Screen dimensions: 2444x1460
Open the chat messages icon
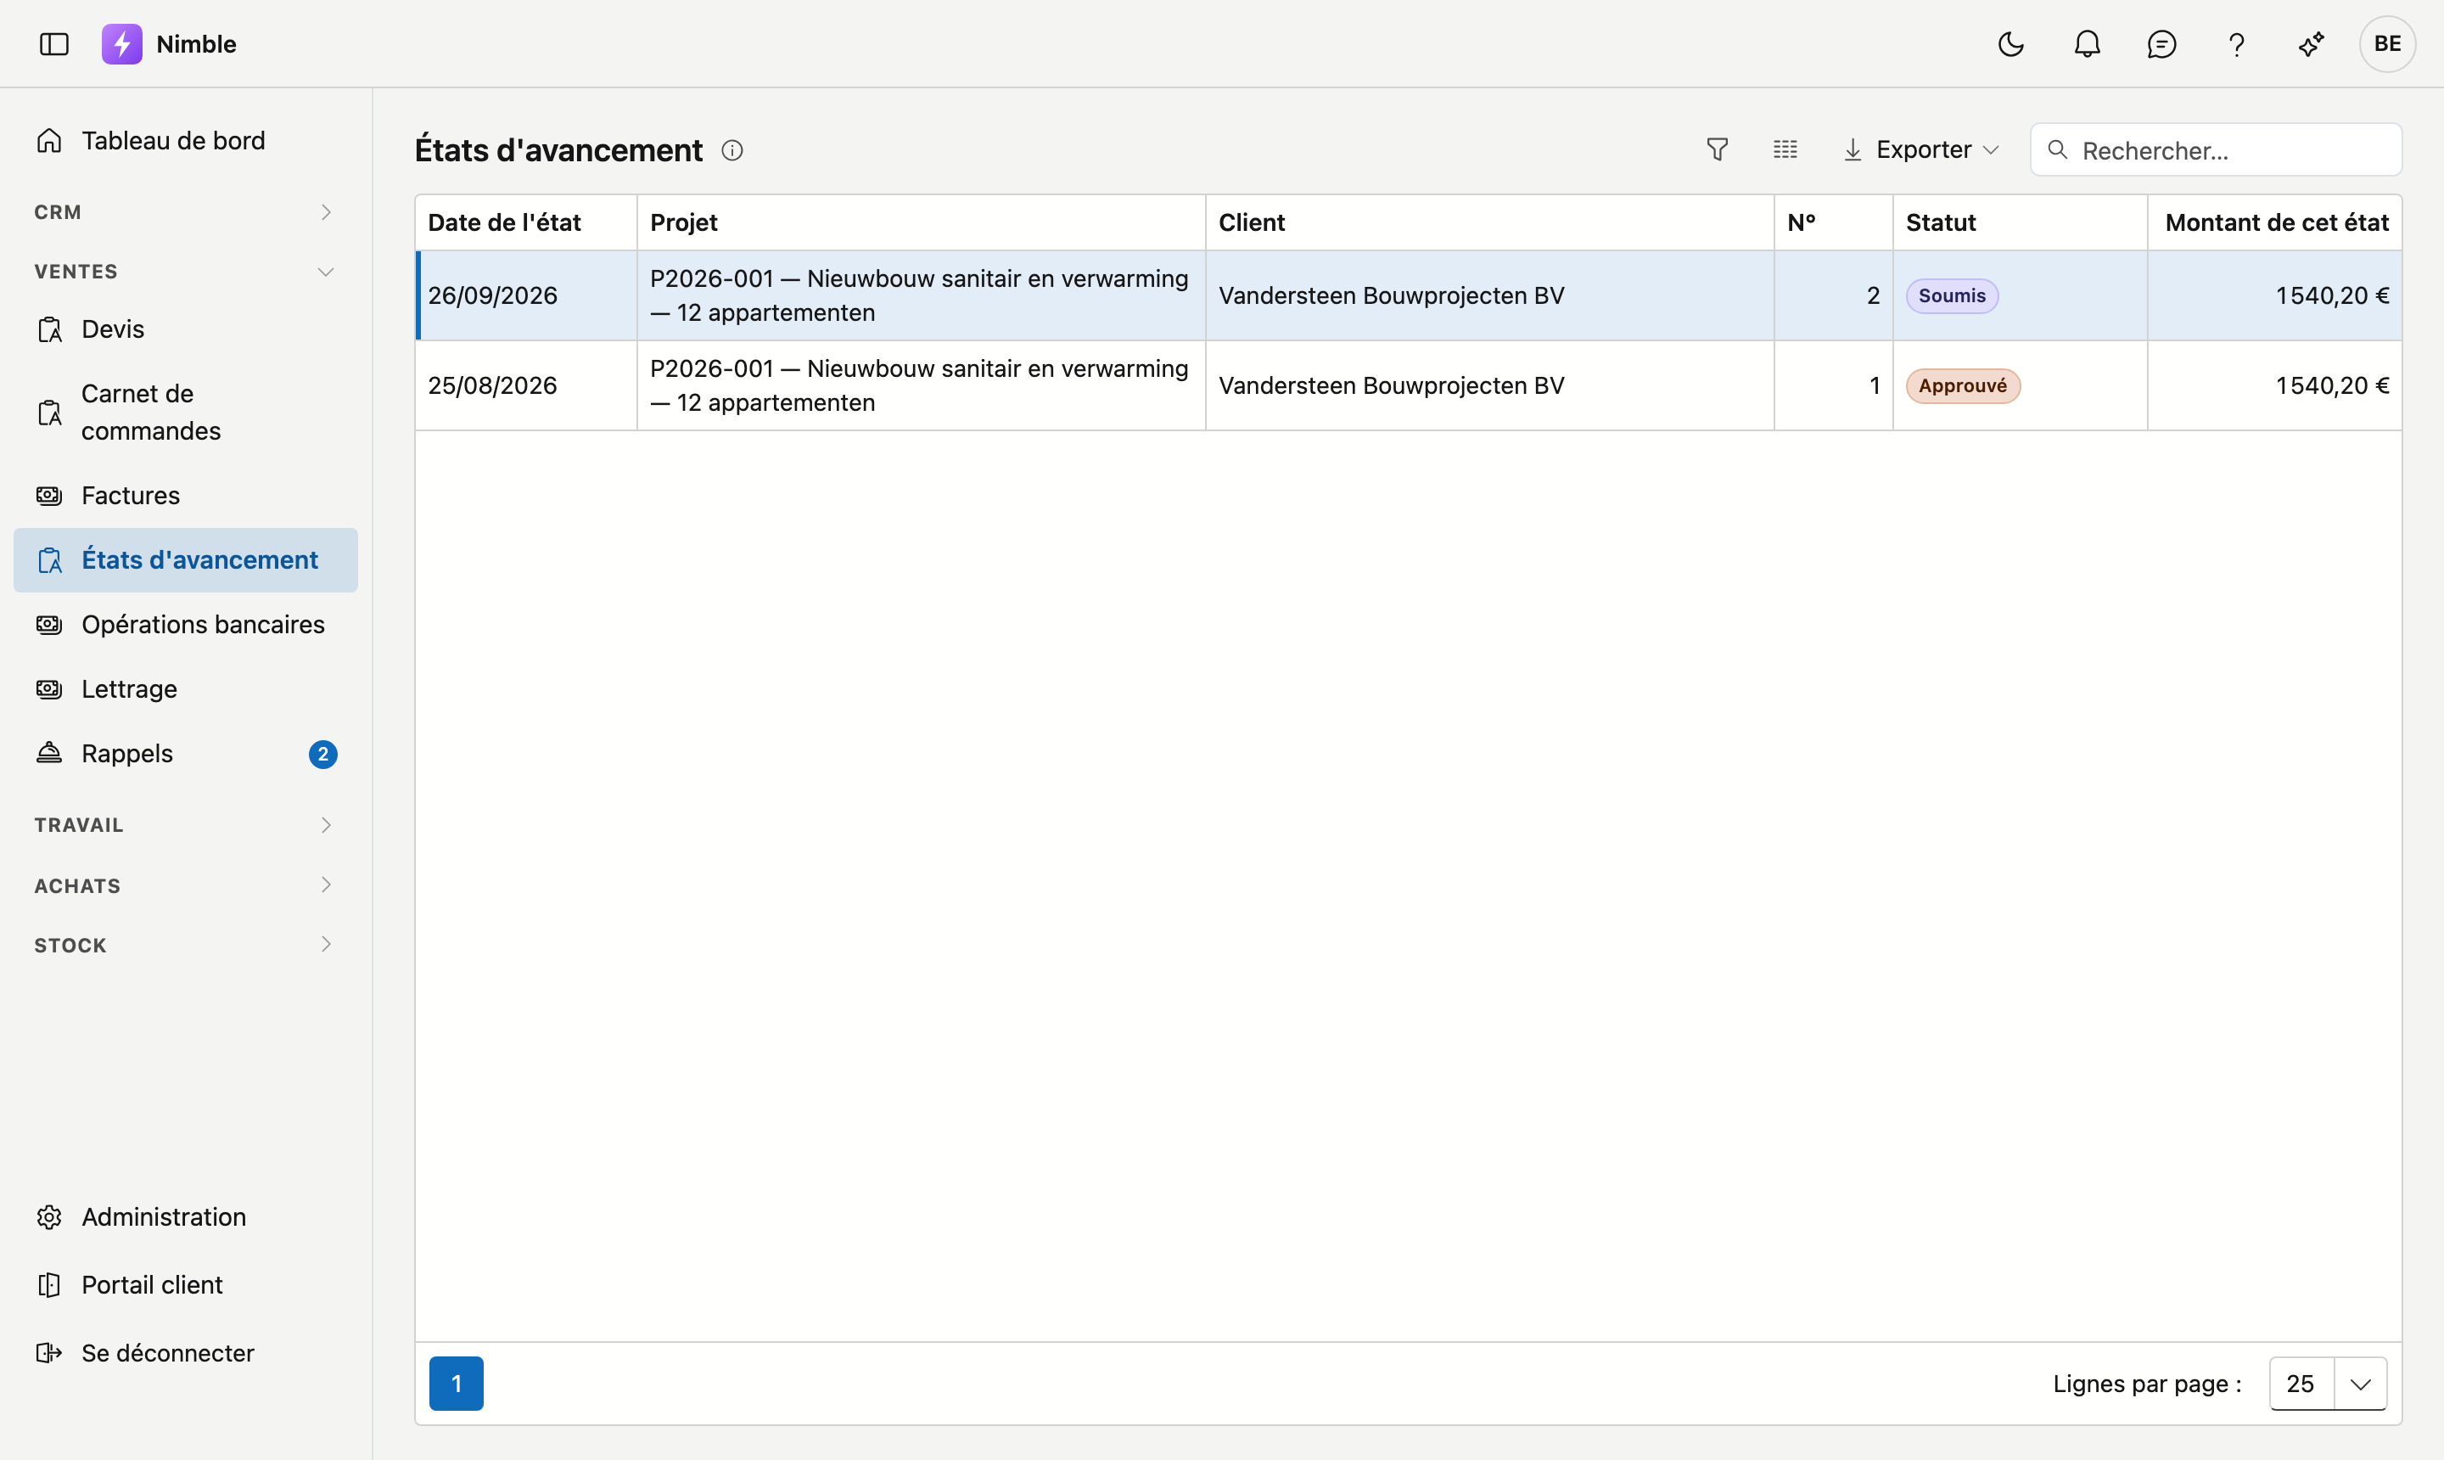point(2161,44)
